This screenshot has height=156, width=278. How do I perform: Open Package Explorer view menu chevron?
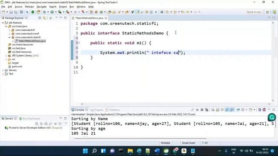[56, 18]
